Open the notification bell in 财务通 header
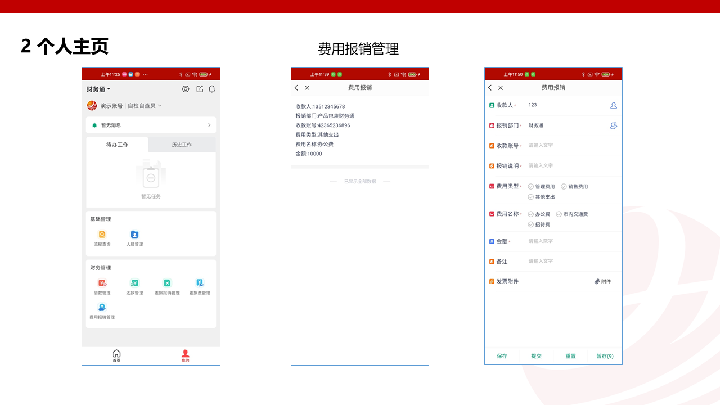 [212, 89]
